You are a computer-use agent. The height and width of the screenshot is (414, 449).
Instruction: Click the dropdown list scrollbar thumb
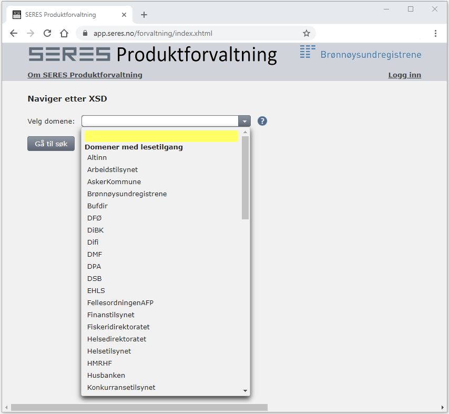(x=245, y=178)
